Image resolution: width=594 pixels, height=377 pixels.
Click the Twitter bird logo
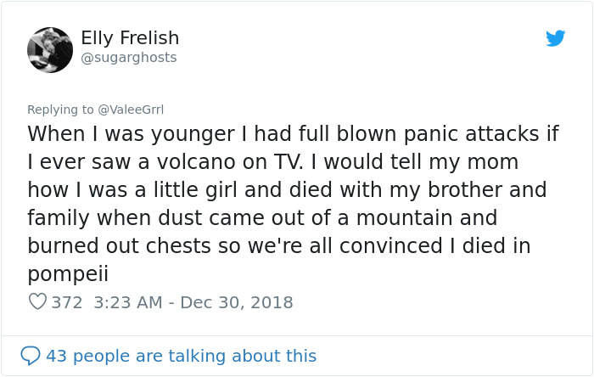[555, 39]
